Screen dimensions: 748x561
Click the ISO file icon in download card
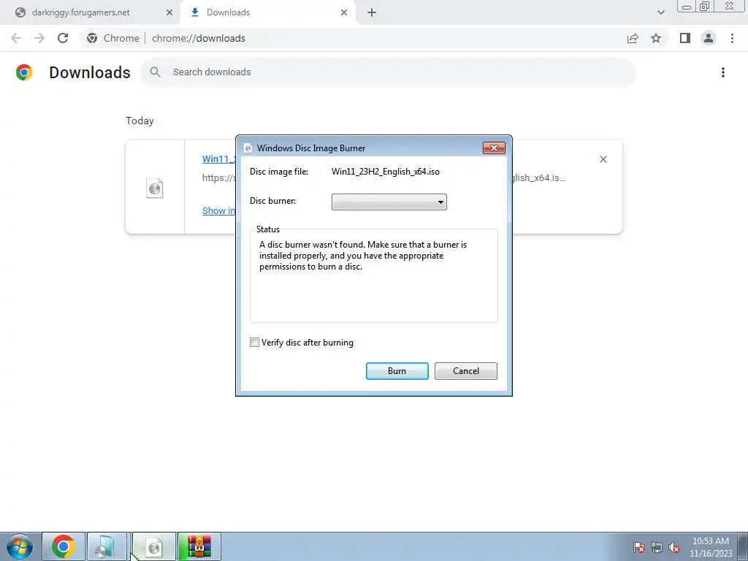click(155, 188)
